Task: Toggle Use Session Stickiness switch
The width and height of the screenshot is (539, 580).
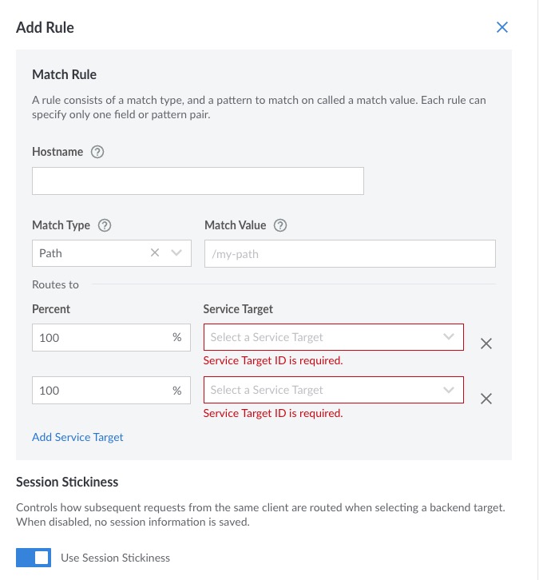Action: pos(34,558)
